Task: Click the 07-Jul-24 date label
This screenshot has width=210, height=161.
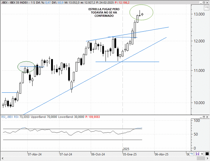Action: click(x=66, y=154)
